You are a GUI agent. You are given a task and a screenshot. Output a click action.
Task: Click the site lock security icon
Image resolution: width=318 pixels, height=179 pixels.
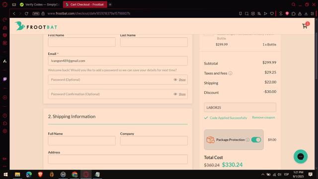[43, 13]
